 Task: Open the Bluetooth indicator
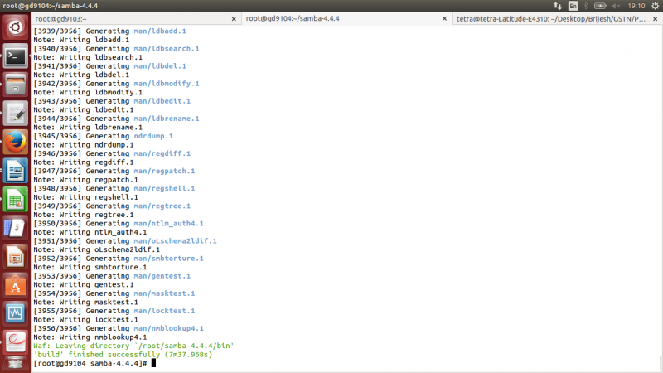[x=586, y=6]
